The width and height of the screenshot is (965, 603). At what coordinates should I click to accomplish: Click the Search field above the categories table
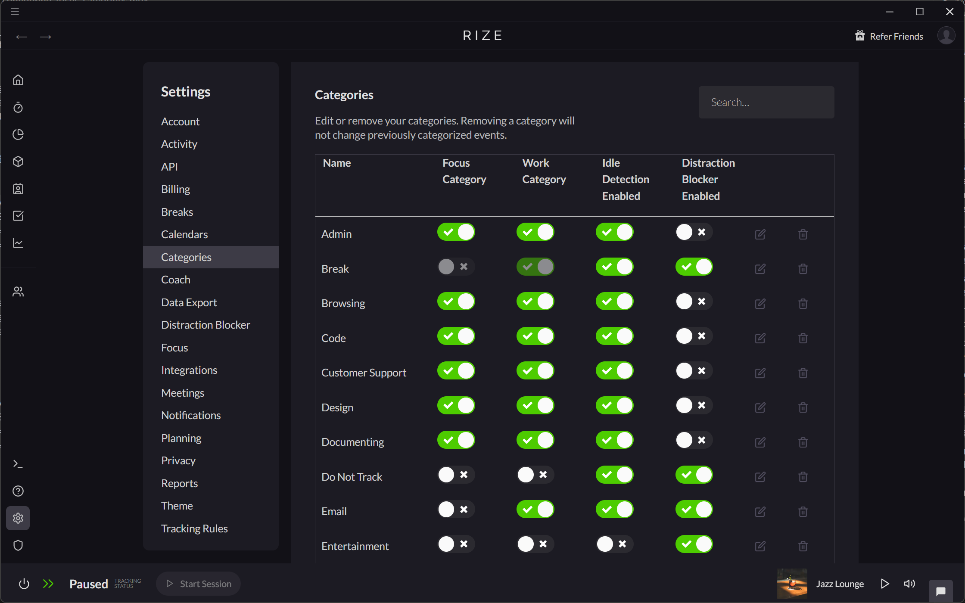pos(766,102)
